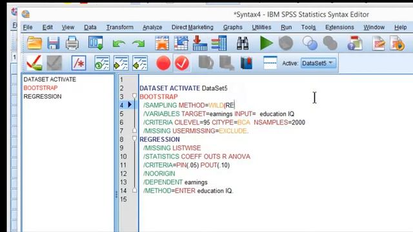The image size is (413, 232).
Task: Run selection with green play triangle
Action: (266, 43)
